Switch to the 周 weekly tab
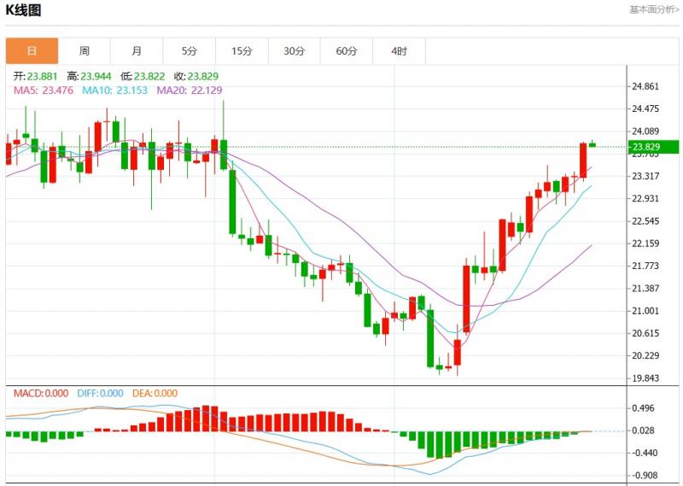This screenshot has height=486, width=683. (85, 51)
